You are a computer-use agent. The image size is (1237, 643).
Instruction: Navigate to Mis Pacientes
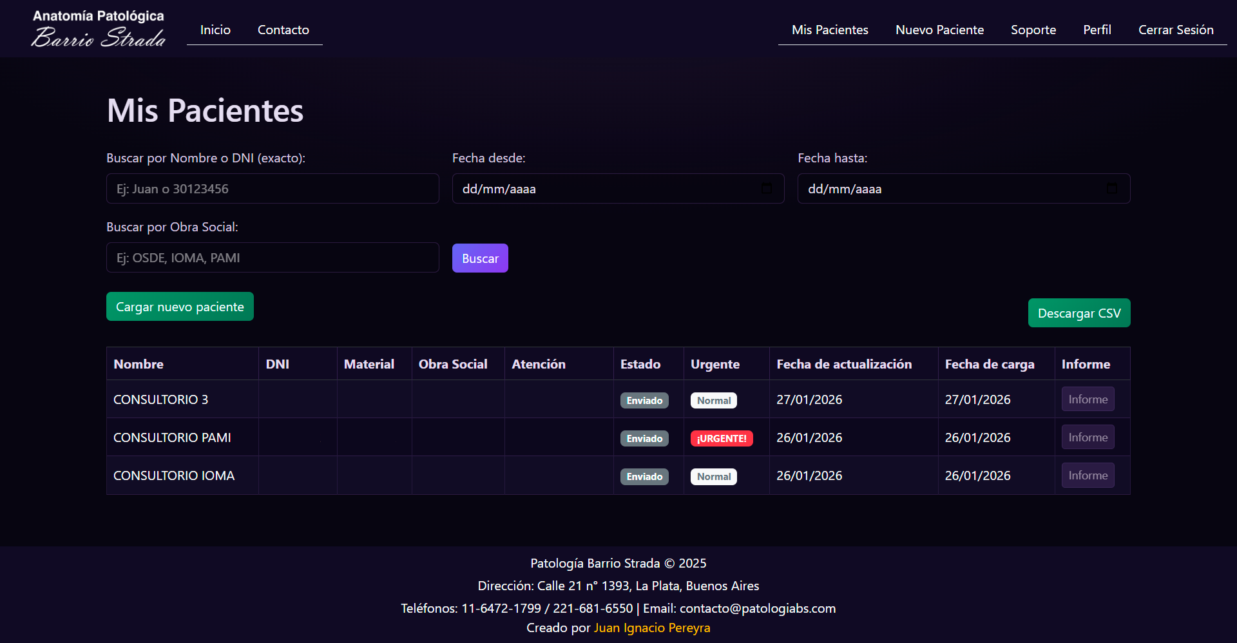click(830, 30)
